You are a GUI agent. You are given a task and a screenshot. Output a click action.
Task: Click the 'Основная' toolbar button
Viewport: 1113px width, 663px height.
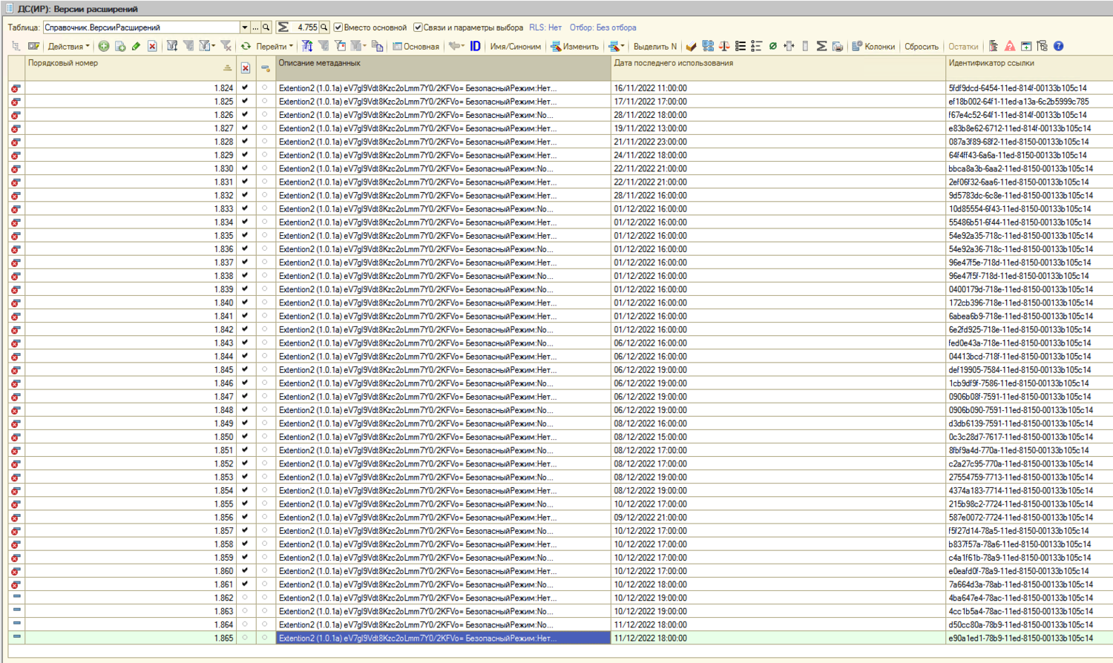click(416, 46)
